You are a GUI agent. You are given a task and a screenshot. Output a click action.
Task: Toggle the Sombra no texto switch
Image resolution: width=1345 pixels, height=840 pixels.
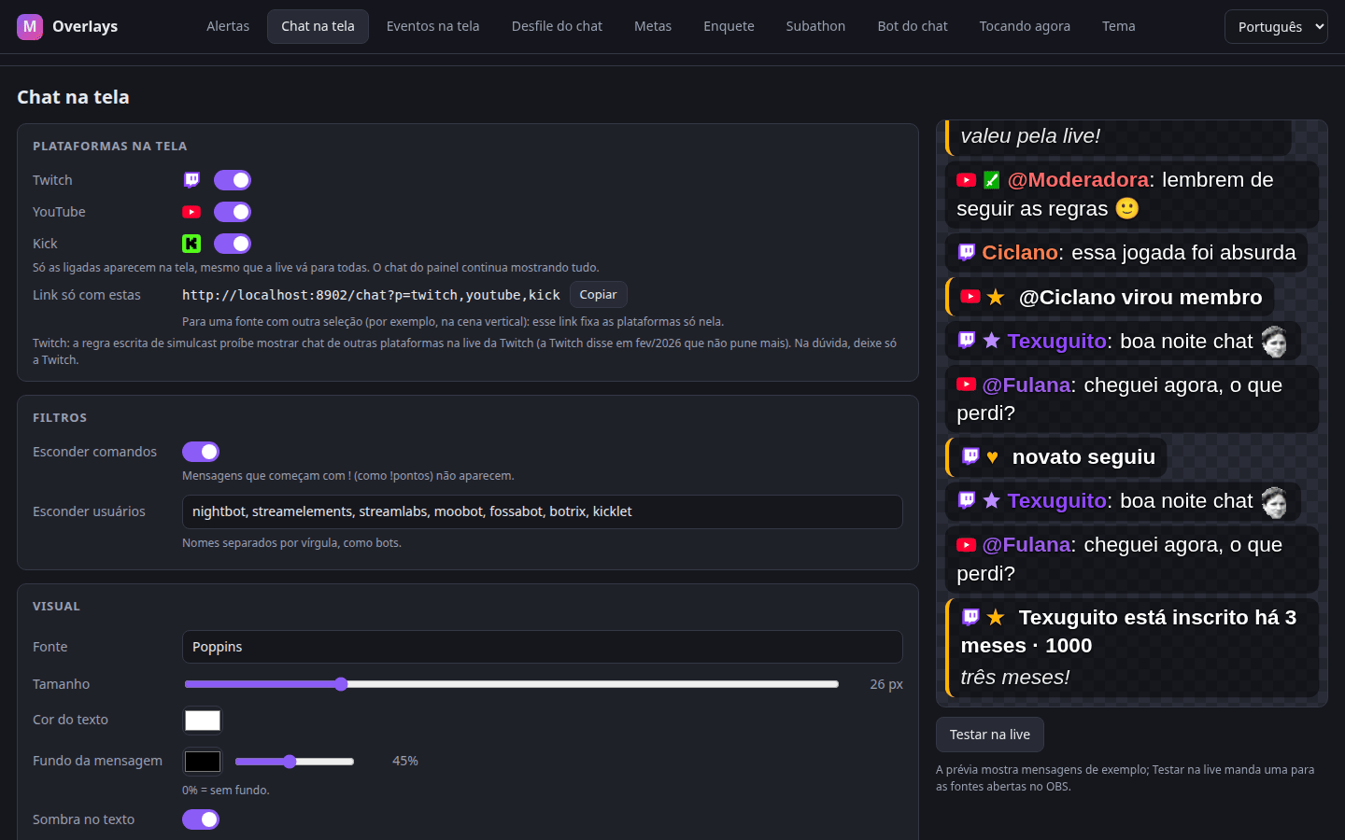coord(201,819)
